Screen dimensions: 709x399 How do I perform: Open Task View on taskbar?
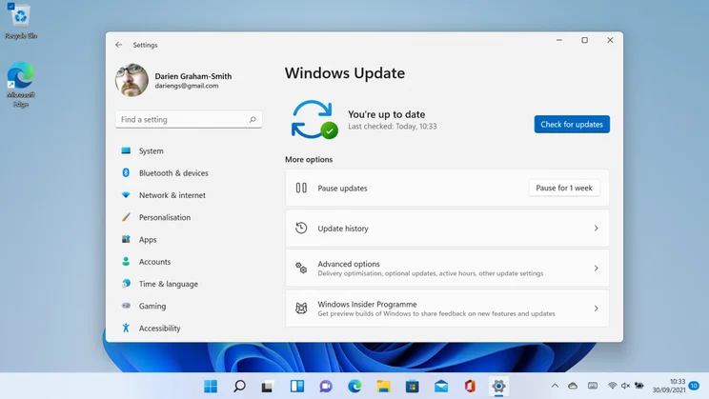coord(267,387)
